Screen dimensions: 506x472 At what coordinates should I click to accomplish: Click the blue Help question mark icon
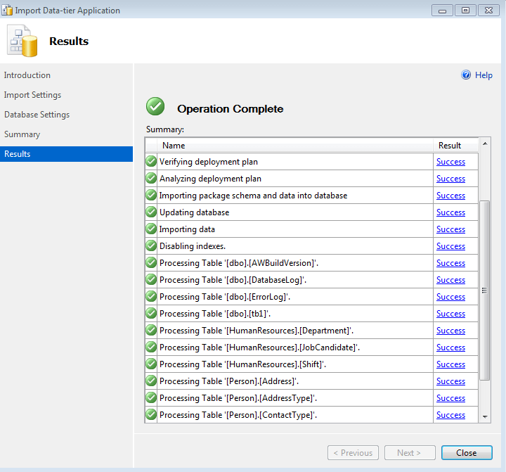(x=466, y=75)
